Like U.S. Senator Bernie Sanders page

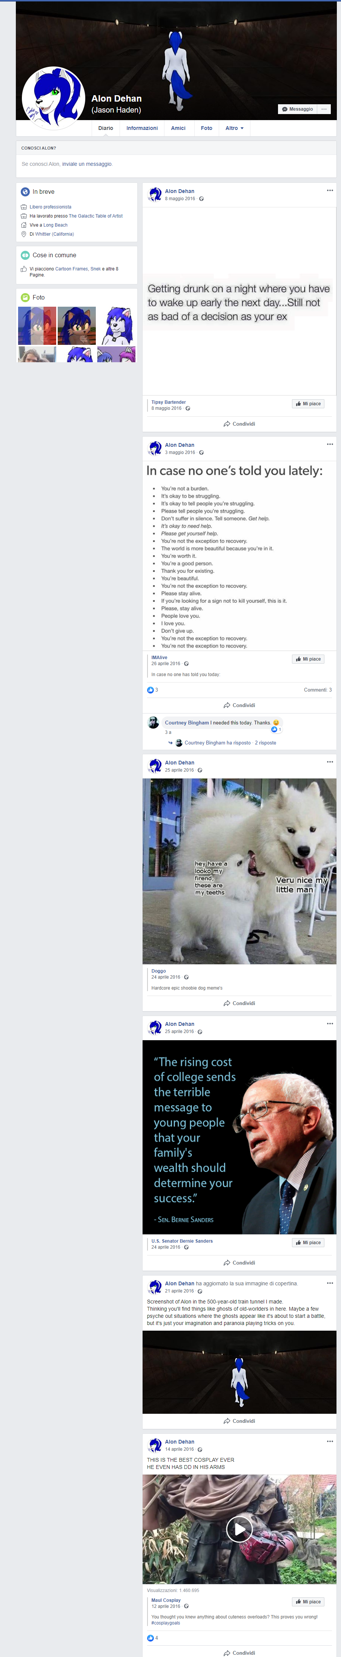click(308, 1243)
